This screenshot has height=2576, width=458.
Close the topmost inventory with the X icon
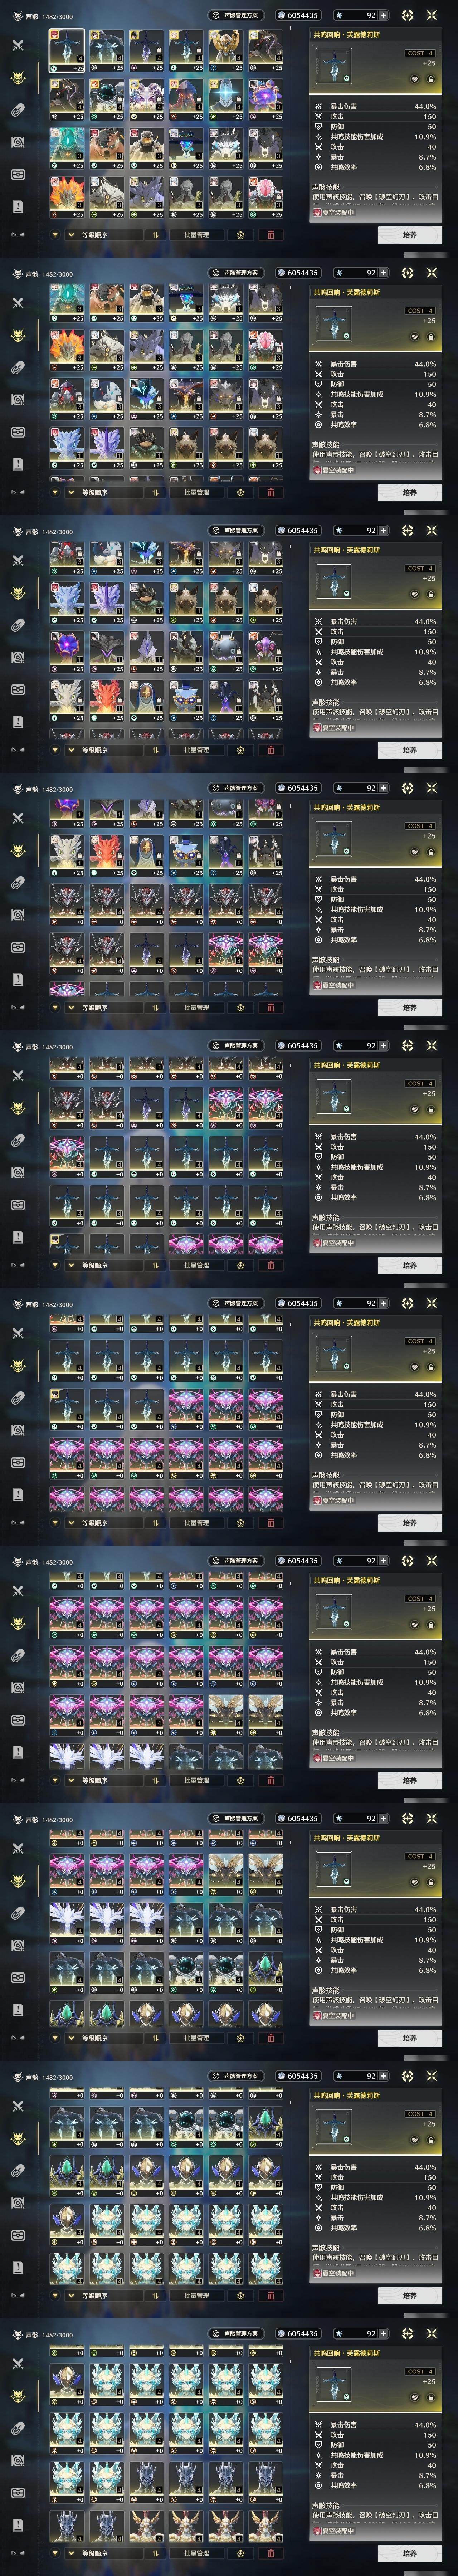(432, 15)
